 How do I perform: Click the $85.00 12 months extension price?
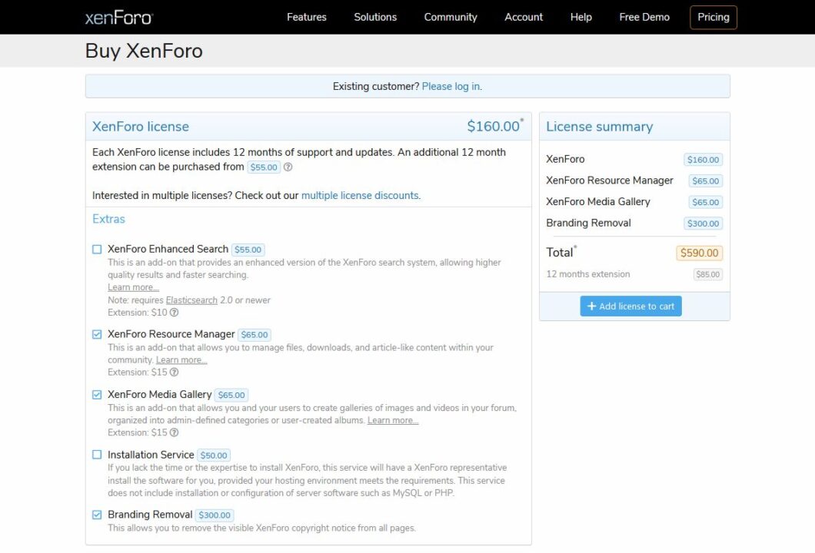(708, 274)
